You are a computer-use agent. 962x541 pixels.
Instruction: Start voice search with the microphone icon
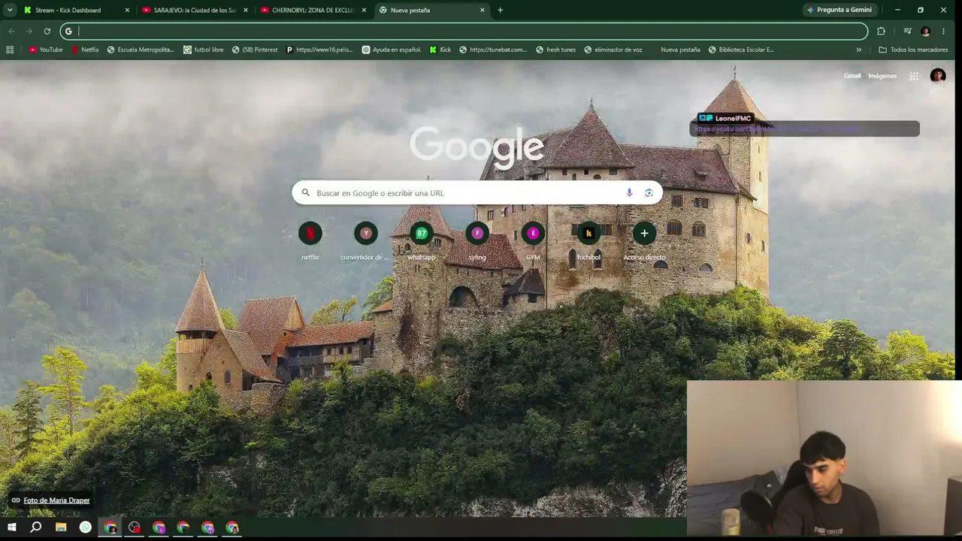pyautogui.click(x=629, y=193)
